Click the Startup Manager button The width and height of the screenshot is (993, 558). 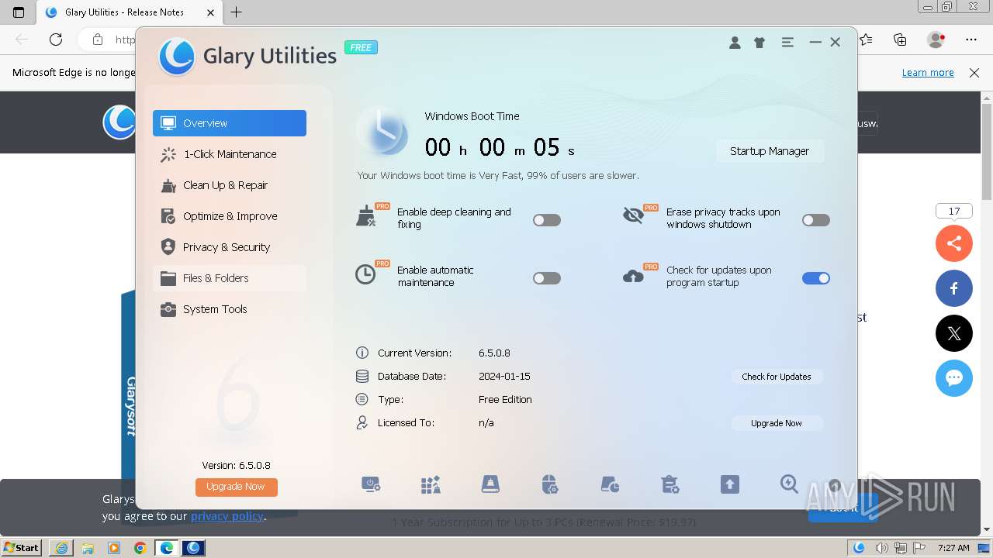point(770,151)
